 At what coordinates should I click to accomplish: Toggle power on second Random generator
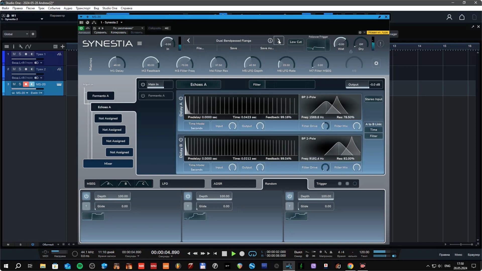coord(188,196)
